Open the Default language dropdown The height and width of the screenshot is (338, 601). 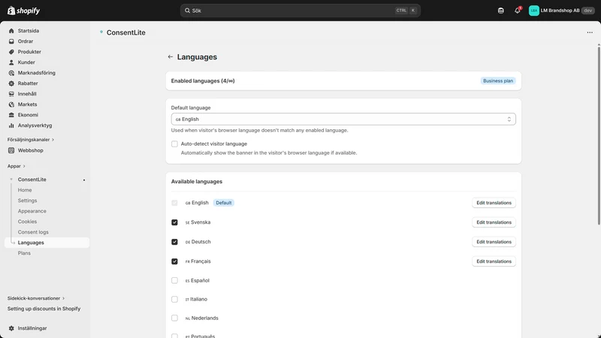pos(343,119)
